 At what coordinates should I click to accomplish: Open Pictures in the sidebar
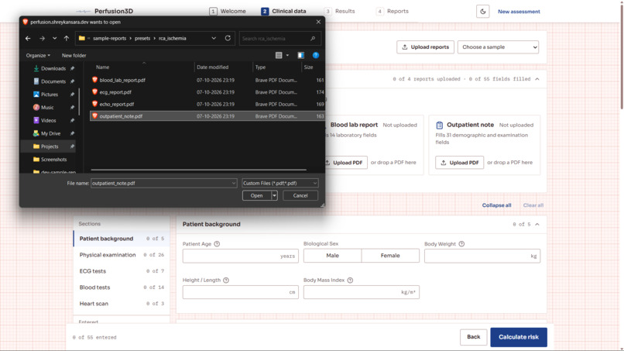(50, 95)
